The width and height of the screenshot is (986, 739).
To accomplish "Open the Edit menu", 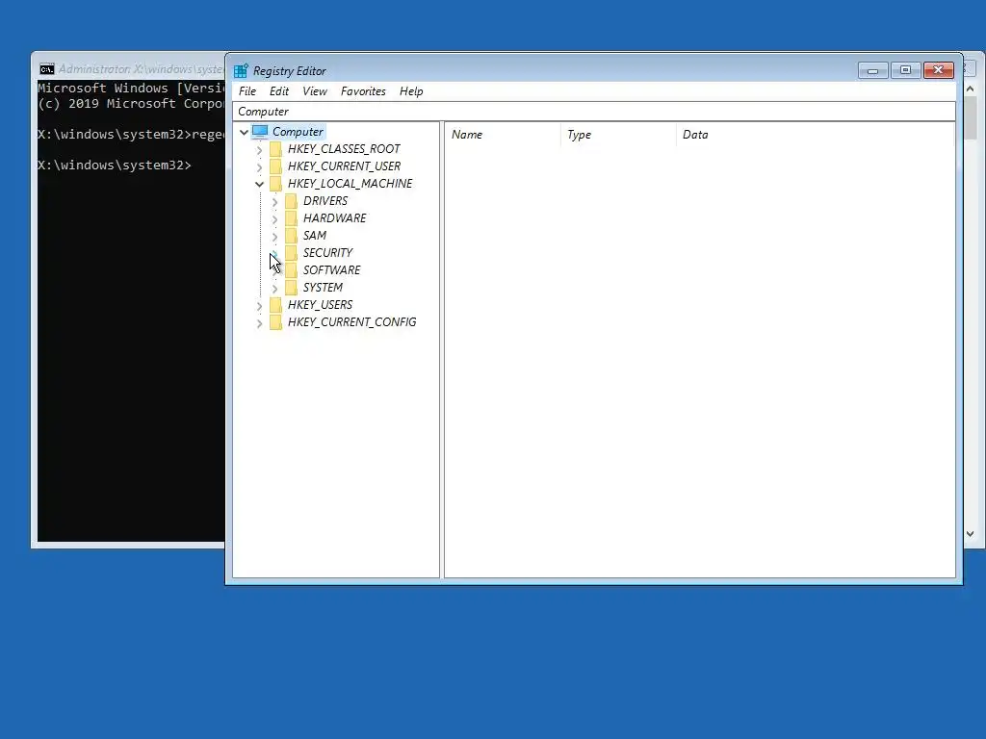I will [279, 91].
